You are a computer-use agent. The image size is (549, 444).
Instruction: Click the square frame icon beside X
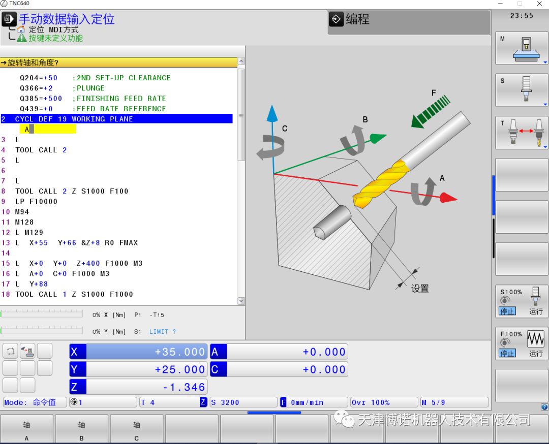10,351
